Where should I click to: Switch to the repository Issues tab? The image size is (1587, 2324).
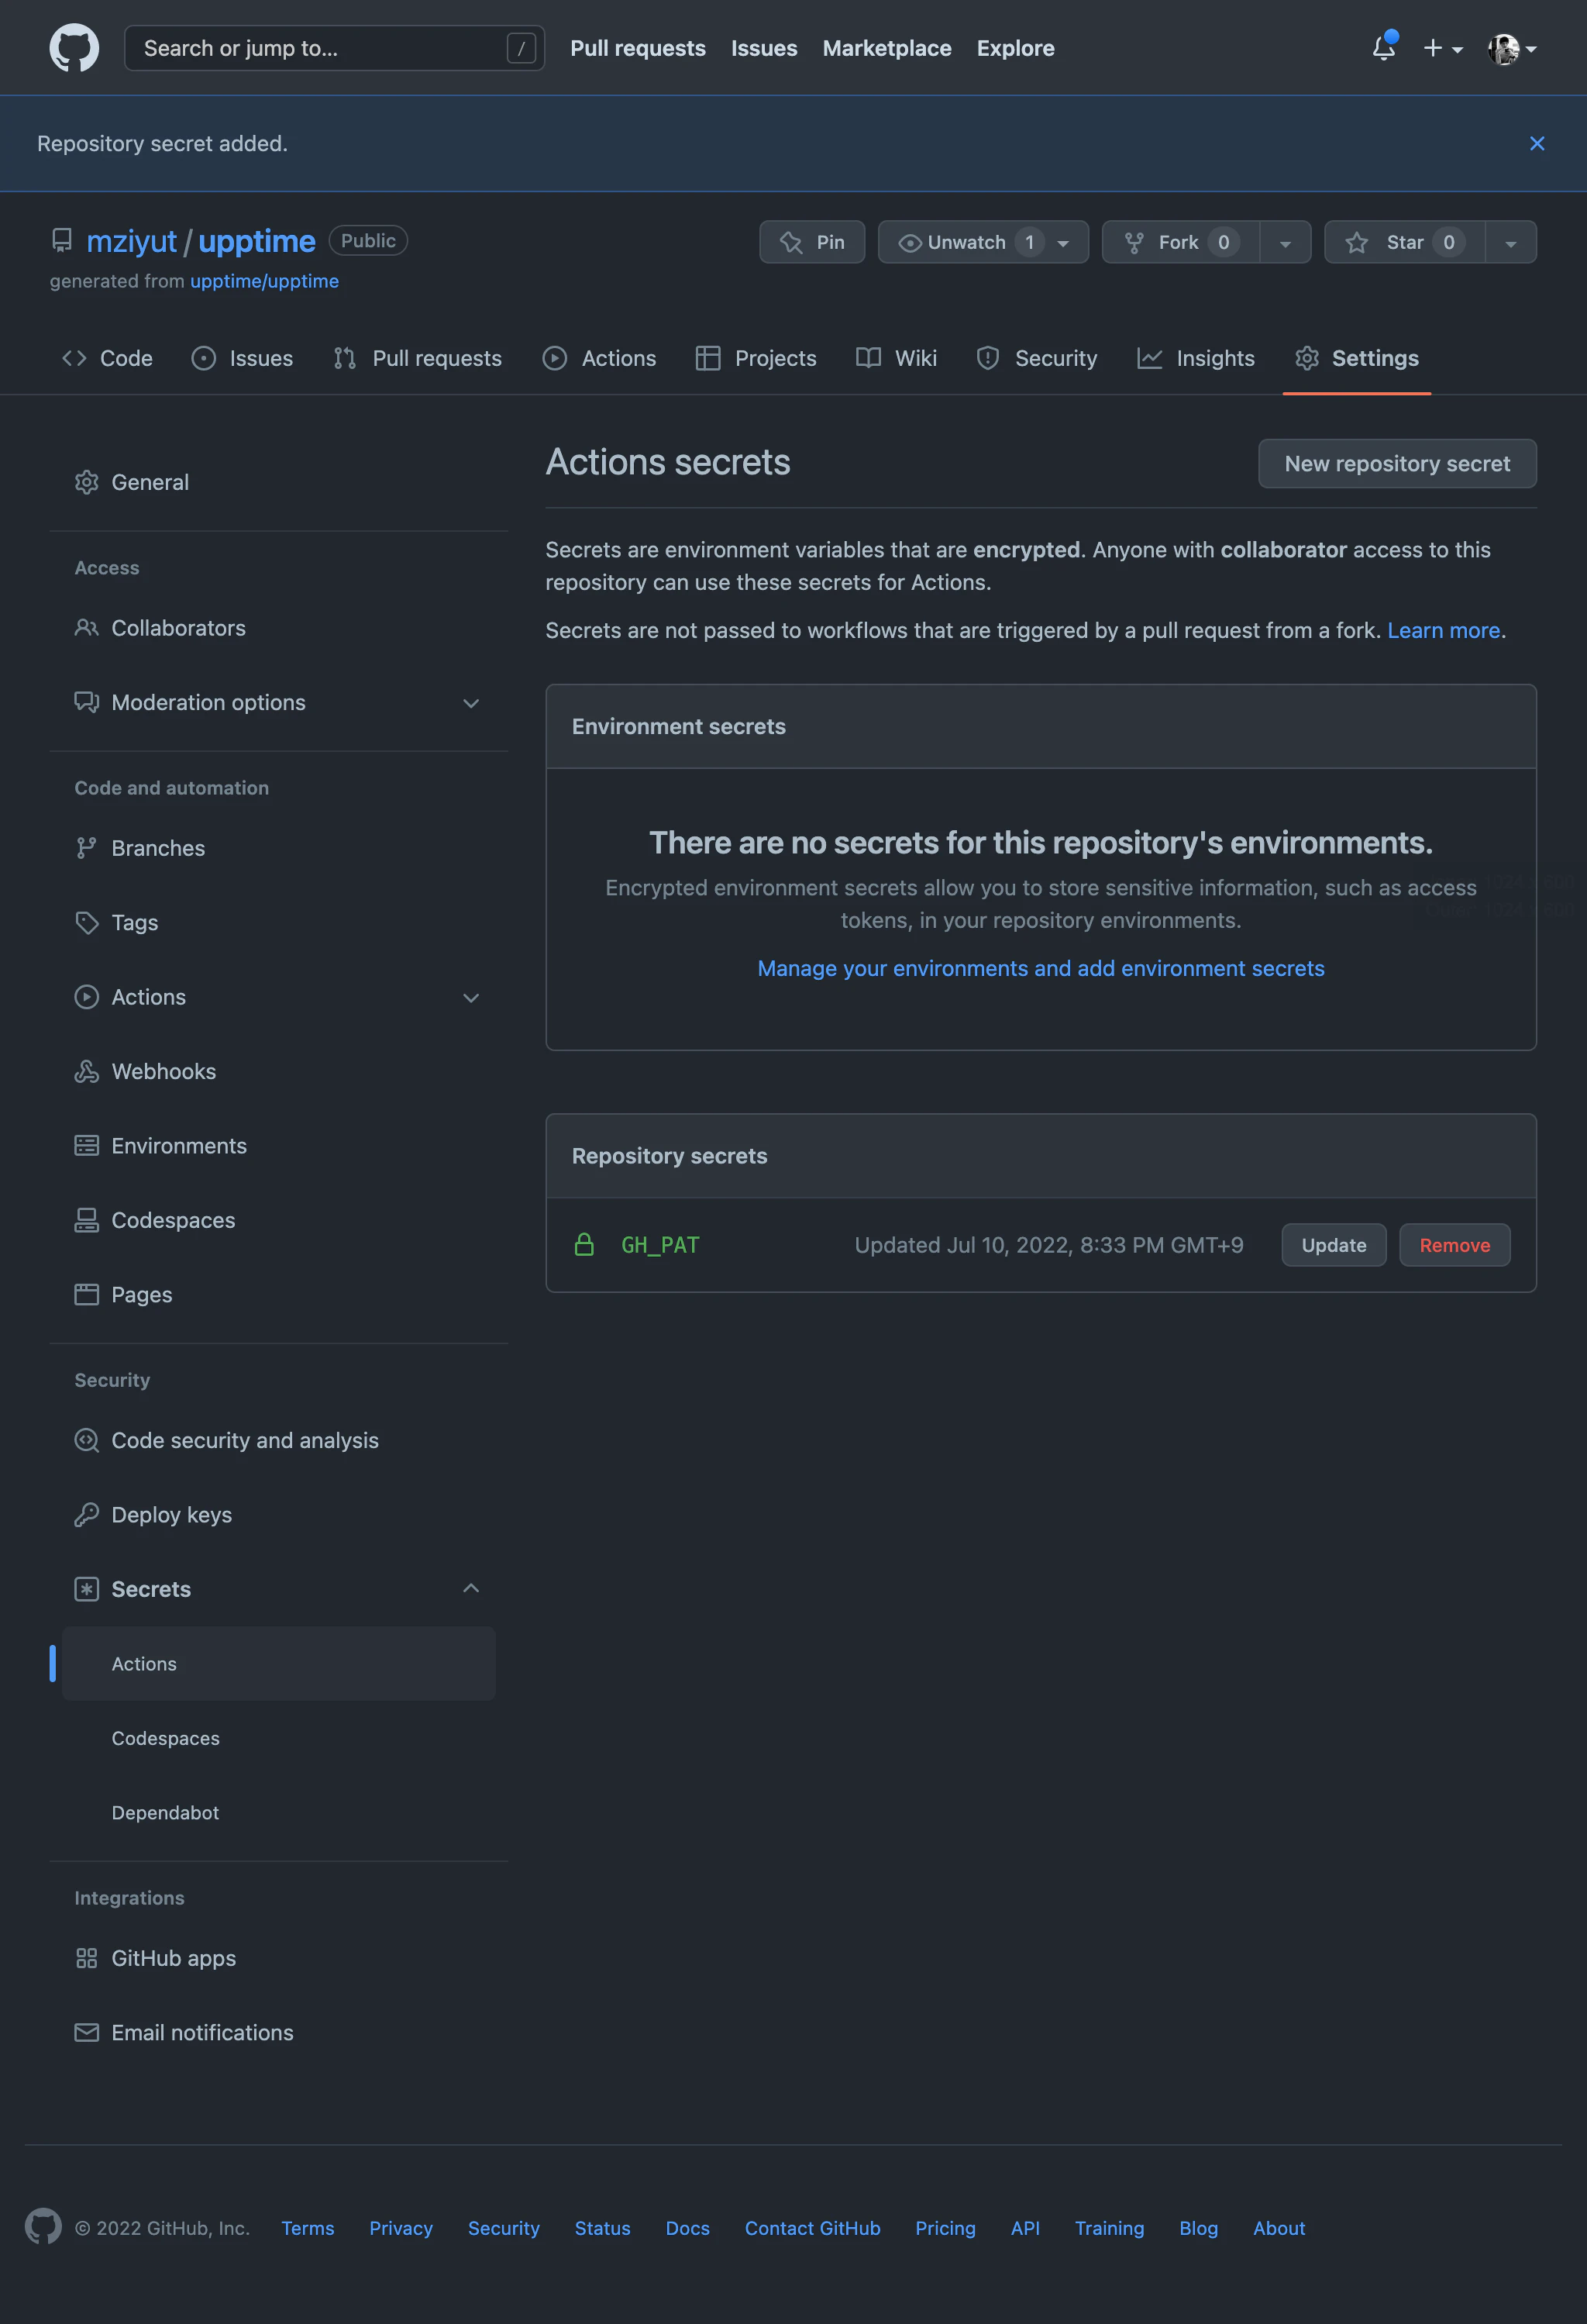(x=242, y=358)
